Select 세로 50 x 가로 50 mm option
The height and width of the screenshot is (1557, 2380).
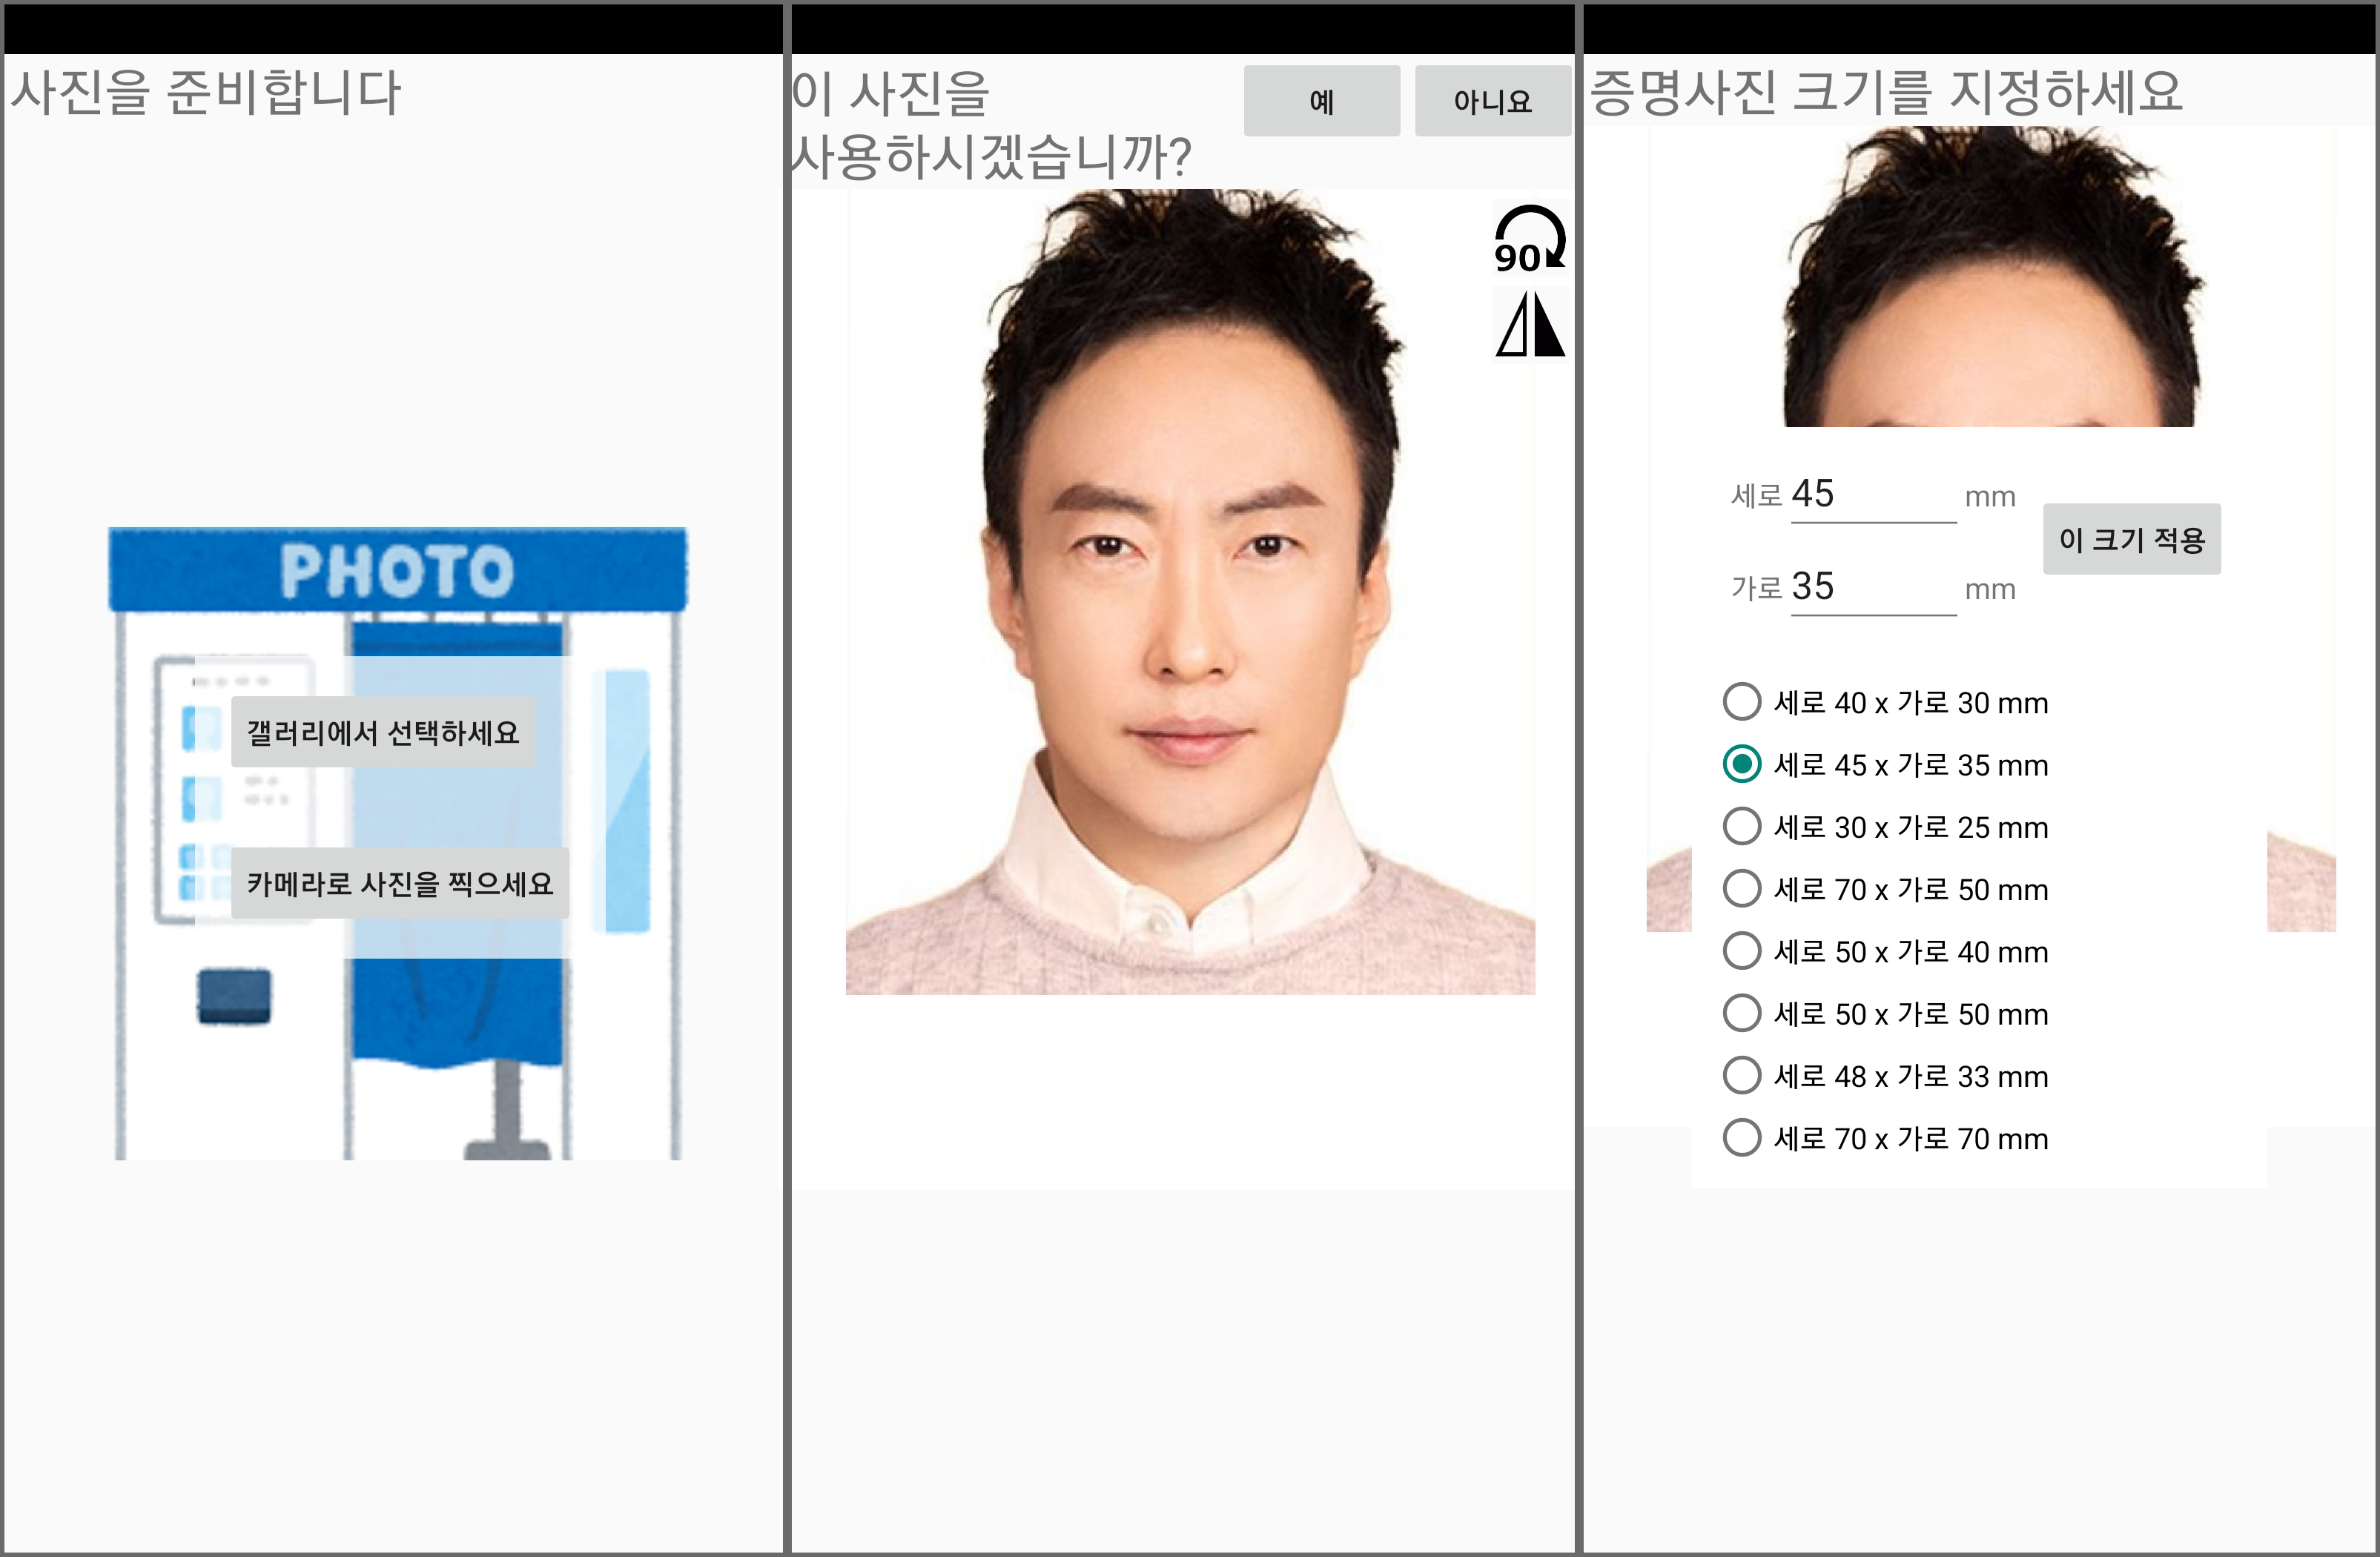pyautogui.click(x=1886, y=1013)
